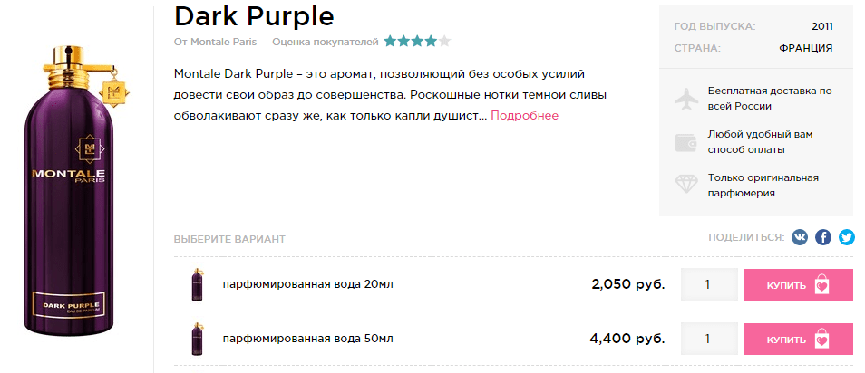Select quantity field for 20ml option

[x=709, y=284]
